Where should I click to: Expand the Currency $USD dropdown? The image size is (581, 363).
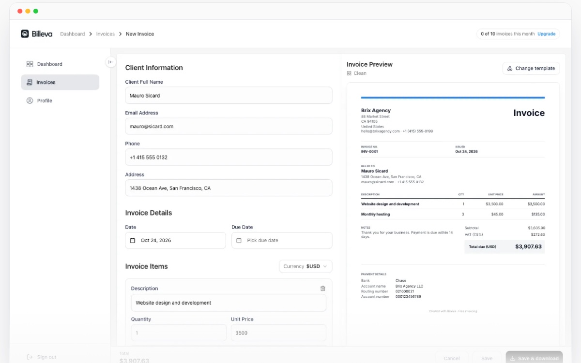tap(306, 266)
